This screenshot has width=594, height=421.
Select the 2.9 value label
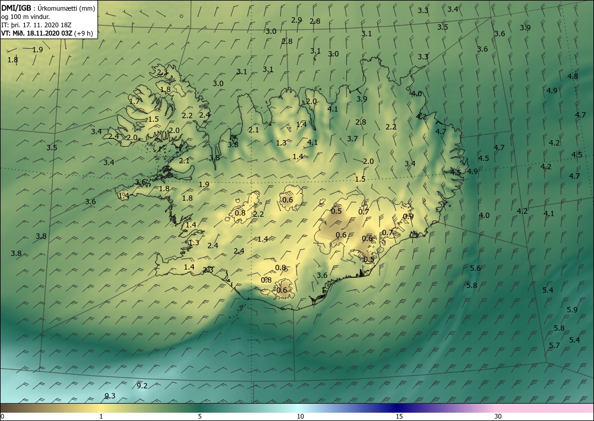296,20
